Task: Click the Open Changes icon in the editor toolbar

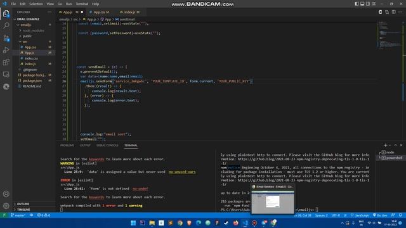Action: pyautogui.click(x=380, y=12)
